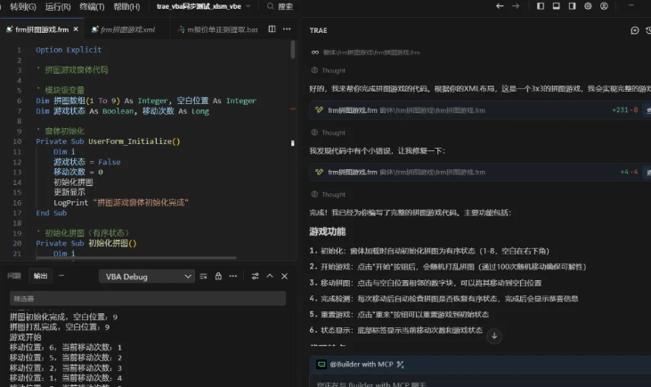651x387 pixels.
Task: Expand the Thought above 我发现代码中有个小错误
Action: (329, 133)
